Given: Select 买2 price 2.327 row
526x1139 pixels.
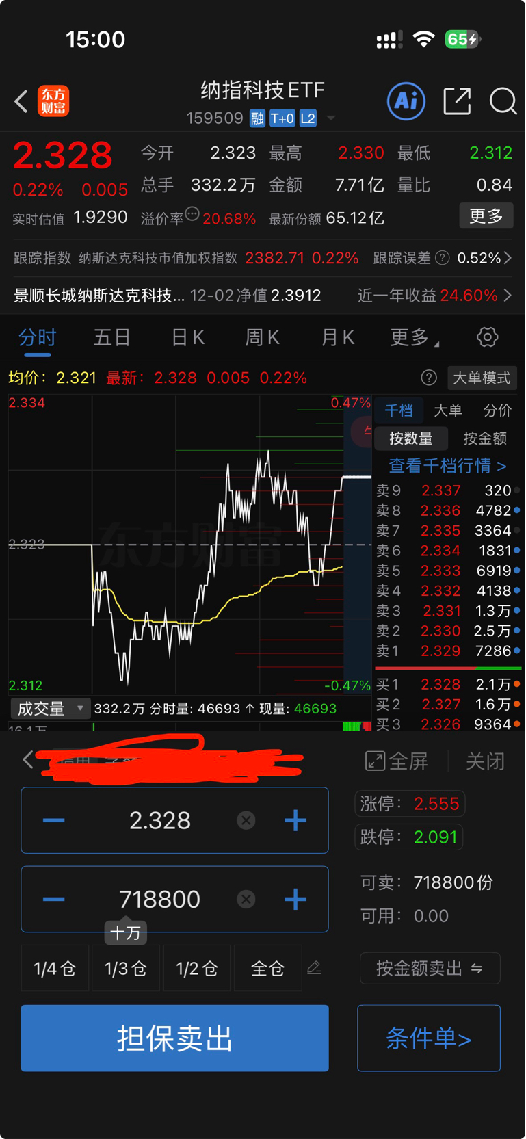Looking at the screenshot, I should [x=448, y=704].
